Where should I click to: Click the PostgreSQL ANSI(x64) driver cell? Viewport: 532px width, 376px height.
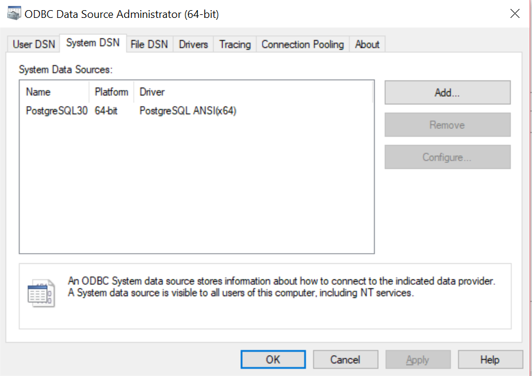188,111
